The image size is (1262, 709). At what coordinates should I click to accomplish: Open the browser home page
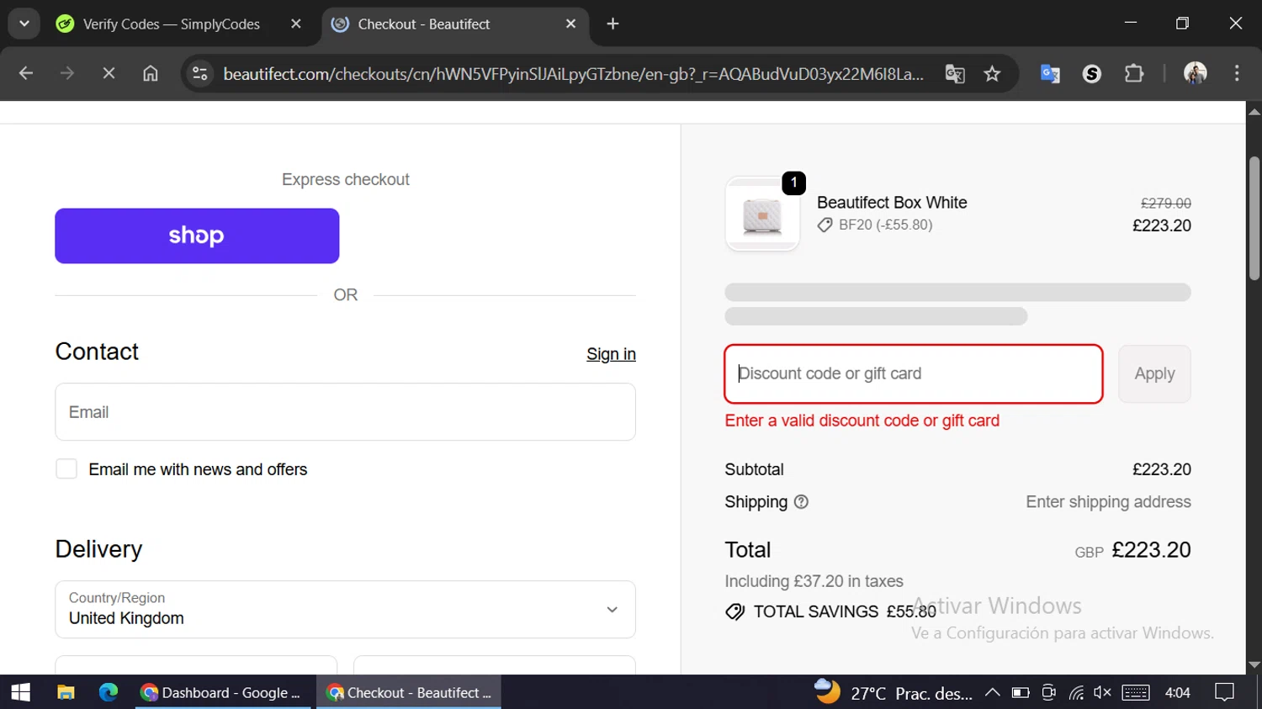click(x=150, y=73)
